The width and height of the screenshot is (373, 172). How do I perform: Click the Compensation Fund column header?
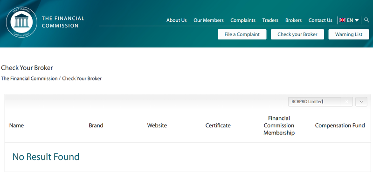[340, 126]
